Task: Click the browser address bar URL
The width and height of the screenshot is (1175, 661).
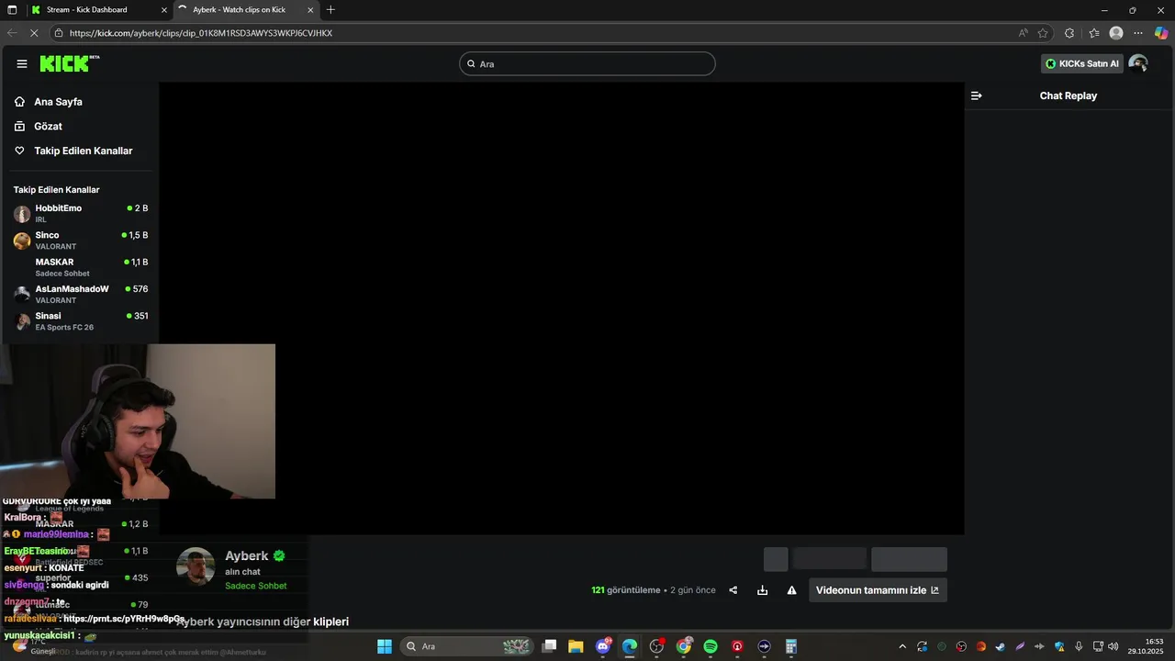Action: [x=201, y=33]
